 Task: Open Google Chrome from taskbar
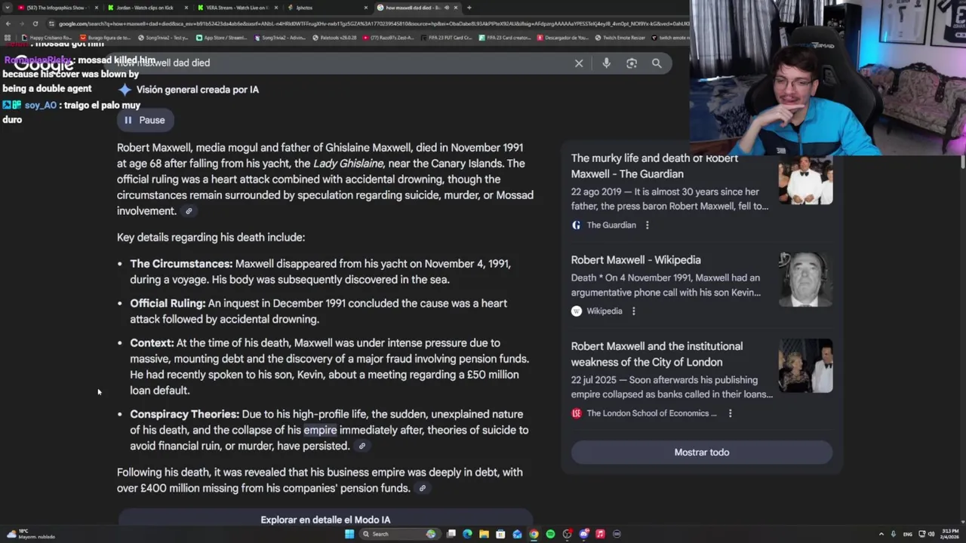(x=534, y=534)
